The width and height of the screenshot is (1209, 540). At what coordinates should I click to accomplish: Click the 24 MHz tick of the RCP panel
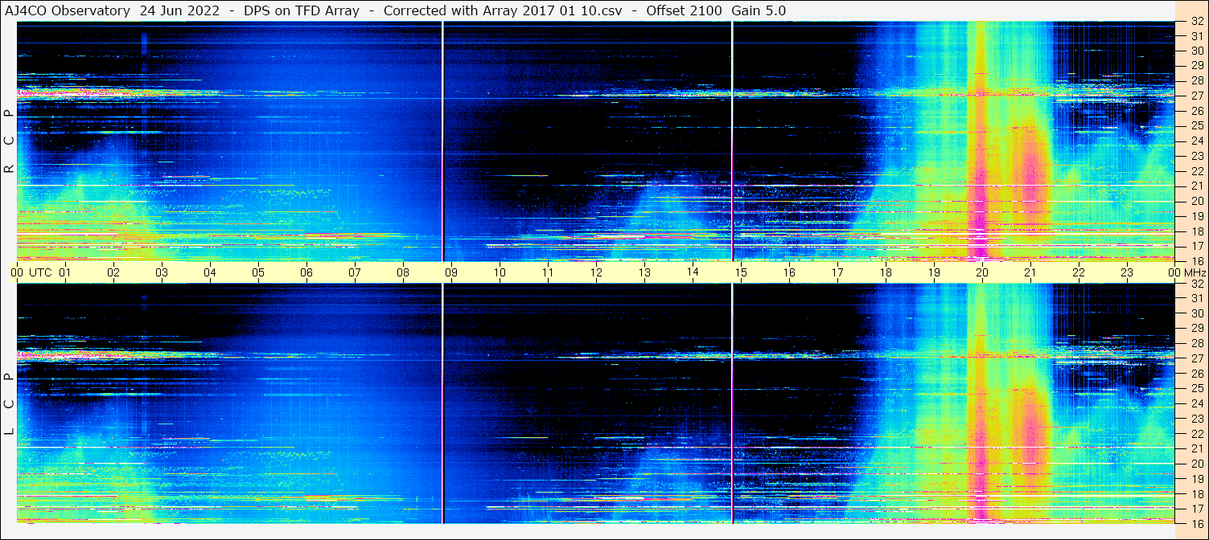[1196, 141]
